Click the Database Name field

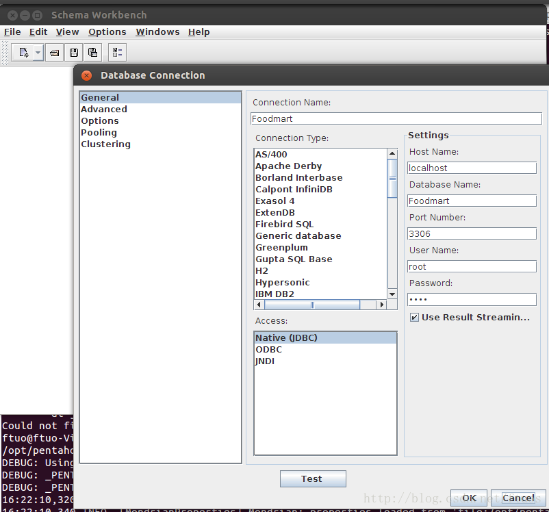(472, 201)
